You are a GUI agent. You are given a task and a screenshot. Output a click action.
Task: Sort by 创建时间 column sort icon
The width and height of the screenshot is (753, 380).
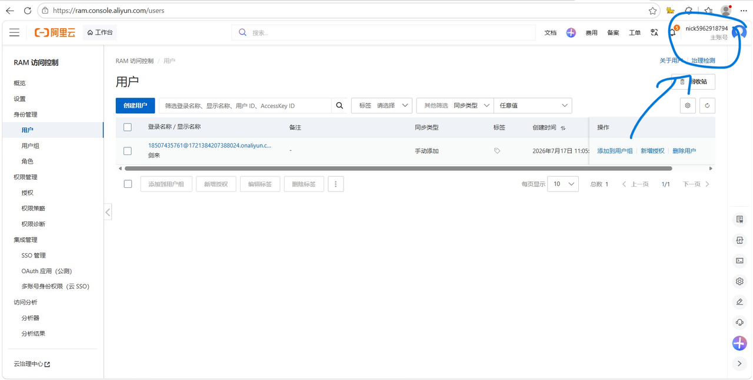click(x=563, y=128)
